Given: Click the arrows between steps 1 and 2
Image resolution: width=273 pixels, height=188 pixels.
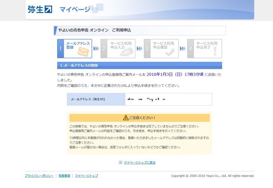Looking at the screenshot, I should pos(96,48).
